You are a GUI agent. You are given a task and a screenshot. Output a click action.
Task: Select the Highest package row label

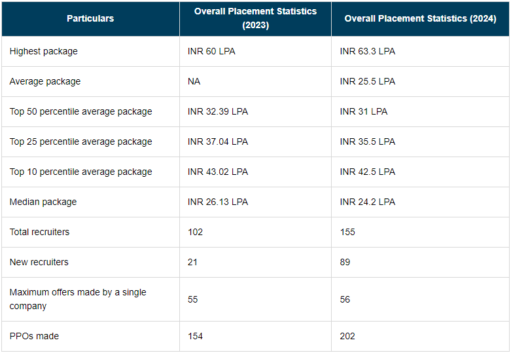(43, 51)
